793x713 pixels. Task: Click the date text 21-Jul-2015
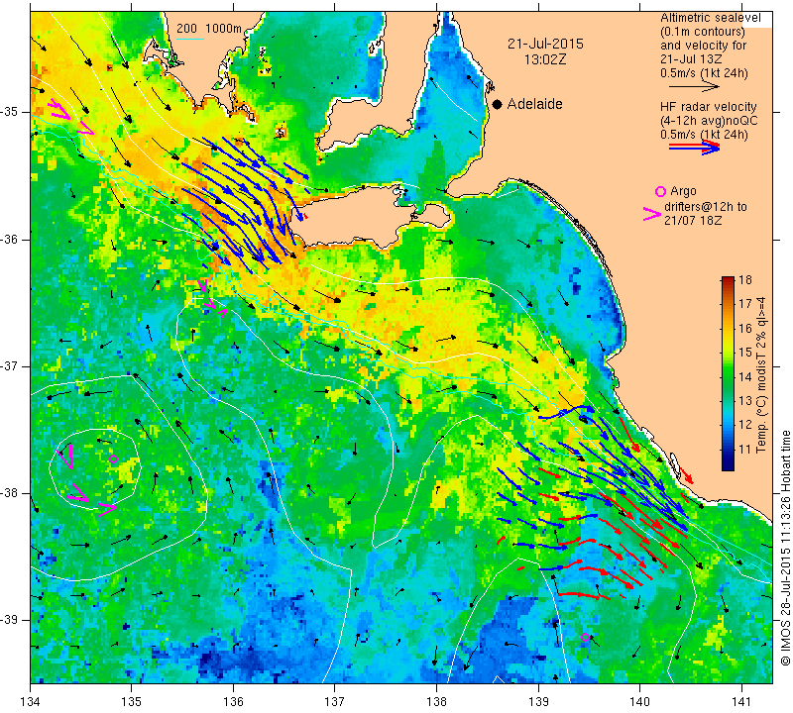546,44
